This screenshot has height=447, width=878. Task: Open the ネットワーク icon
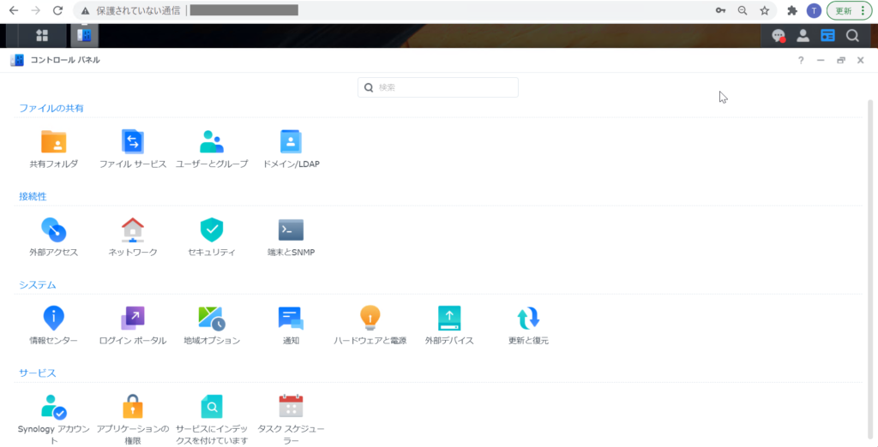[133, 230]
